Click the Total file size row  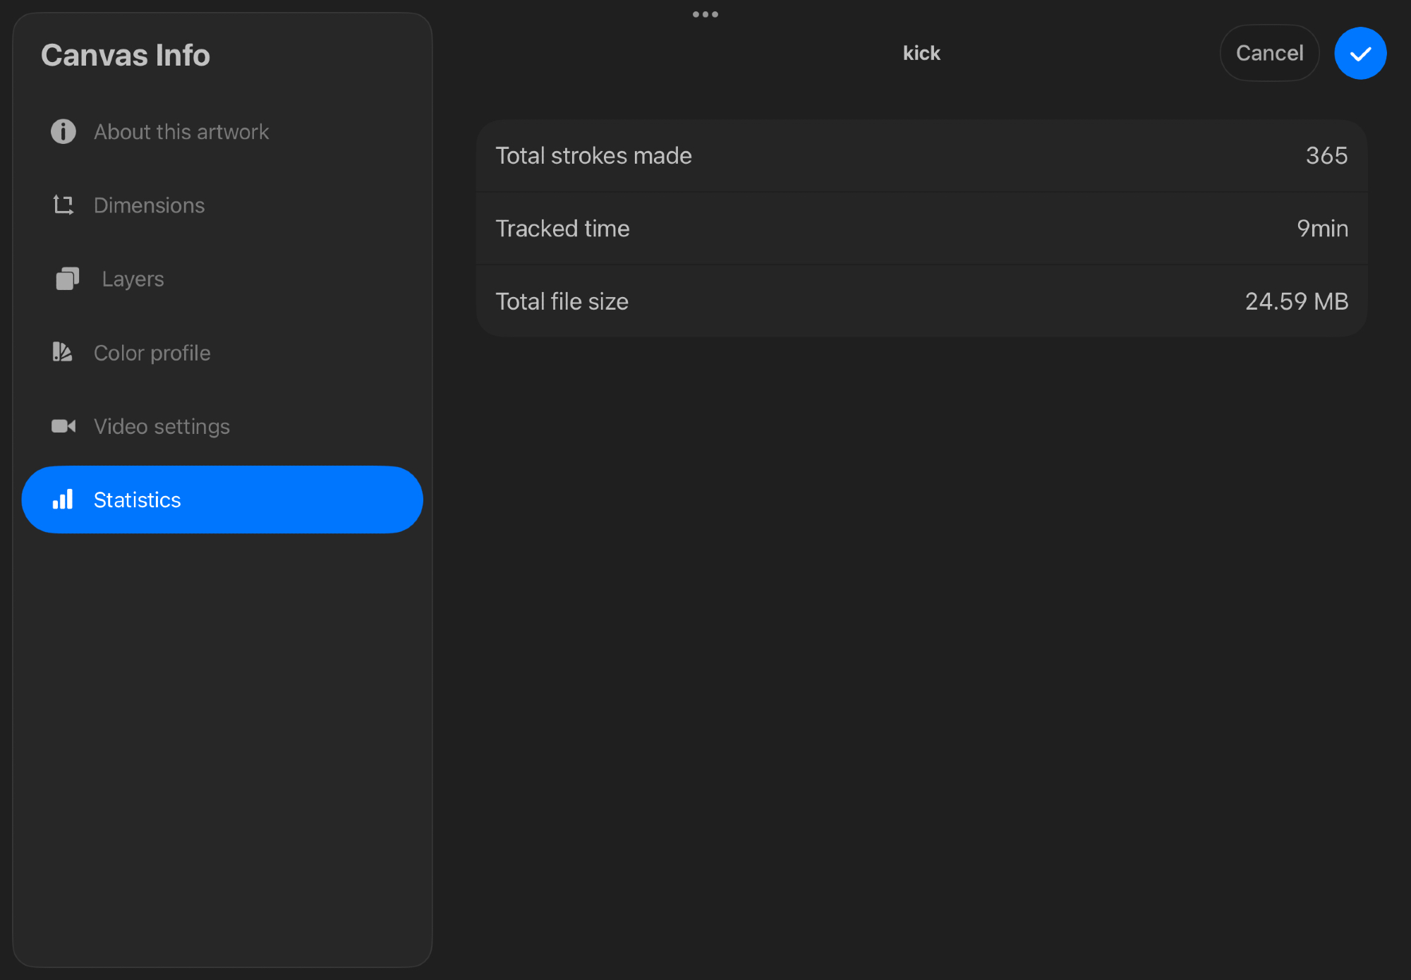[921, 302]
